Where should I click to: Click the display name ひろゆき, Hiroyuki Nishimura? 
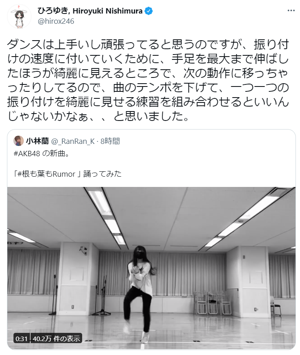pyautogui.click(x=90, y=11)
